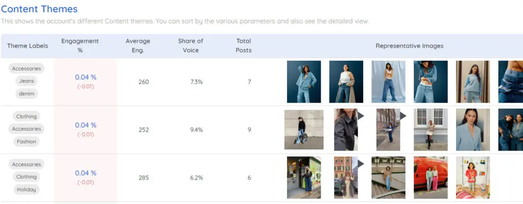Screen dimensions: 523x204
Task: Open the white top with coat thumbnail
Action: 346,82
